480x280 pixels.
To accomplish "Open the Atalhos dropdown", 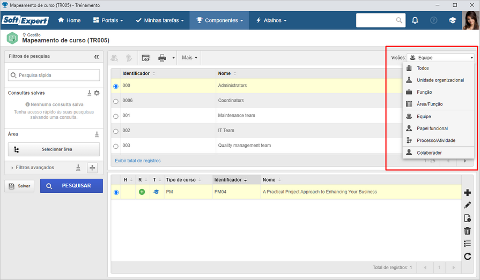I will 271,20.
